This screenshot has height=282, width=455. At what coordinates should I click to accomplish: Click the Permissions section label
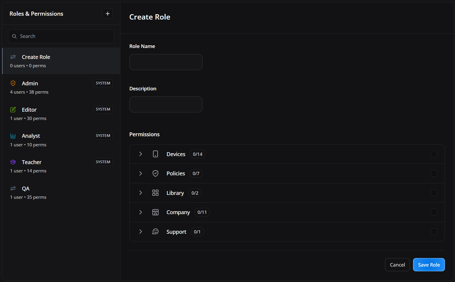(x=144, y=134)
